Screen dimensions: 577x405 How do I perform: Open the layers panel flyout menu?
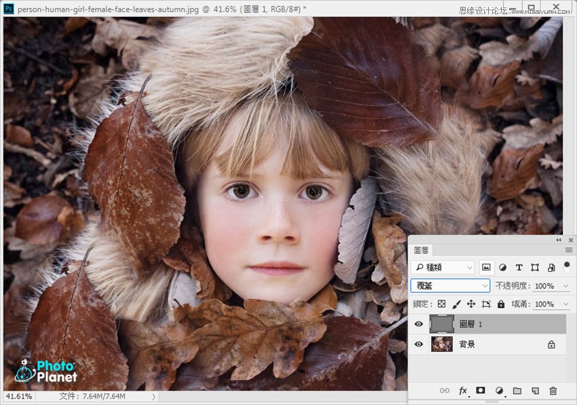(x=569, y=251)
